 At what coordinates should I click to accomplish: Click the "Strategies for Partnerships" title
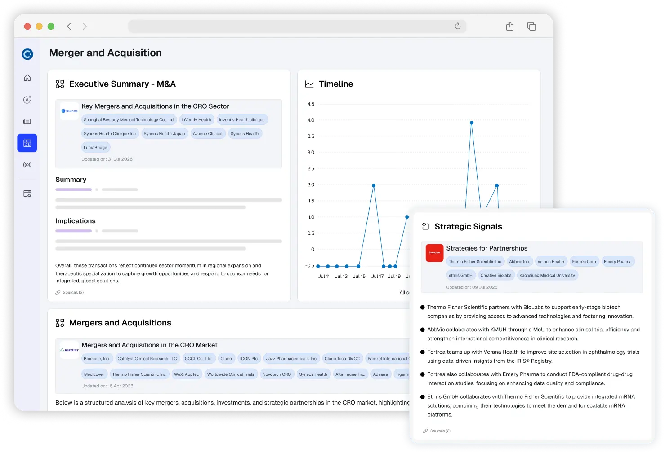click(x=487, y=248)
